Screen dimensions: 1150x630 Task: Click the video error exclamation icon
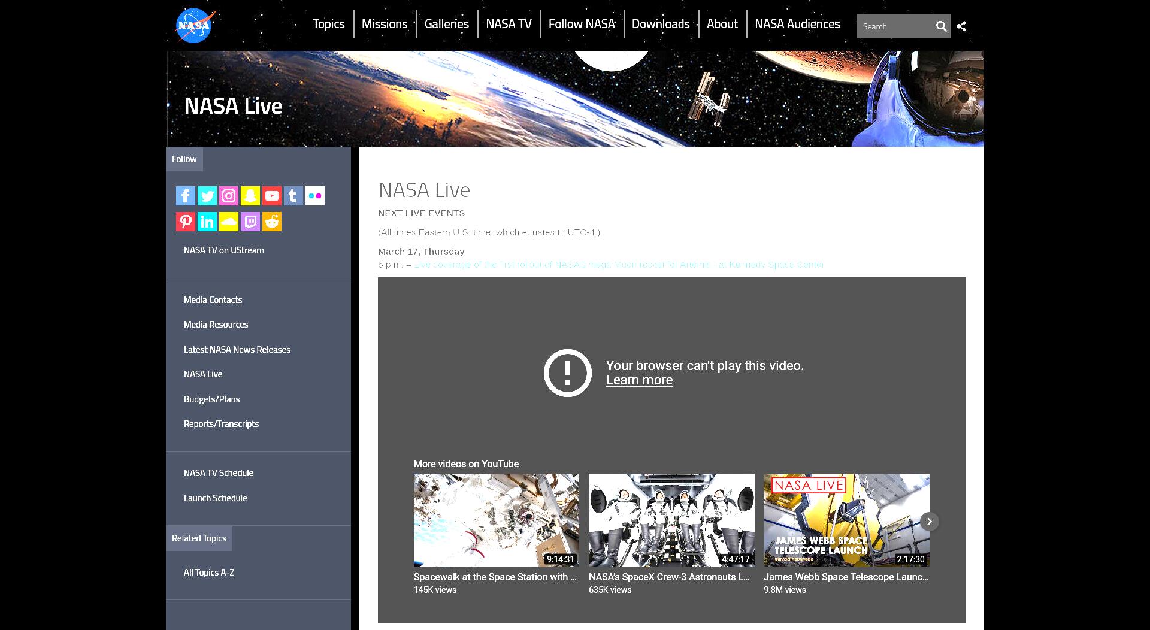567,372
